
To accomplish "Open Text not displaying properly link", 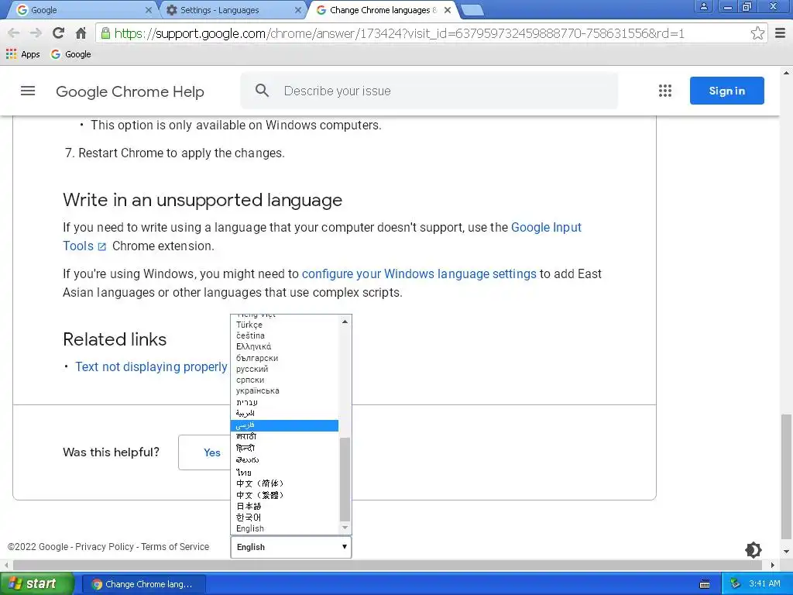I will [151, 366].
